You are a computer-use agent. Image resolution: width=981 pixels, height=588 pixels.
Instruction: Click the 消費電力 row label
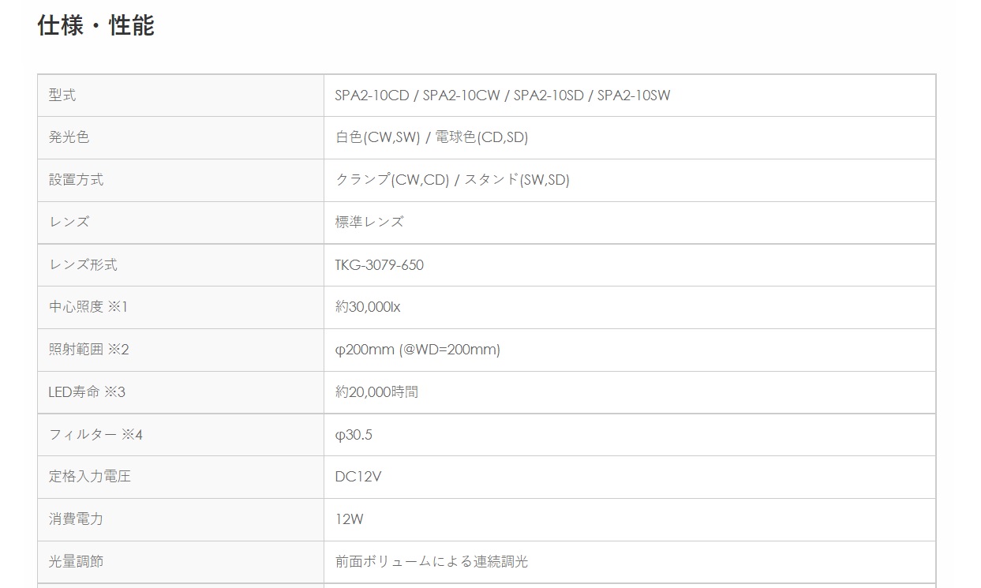76,519
